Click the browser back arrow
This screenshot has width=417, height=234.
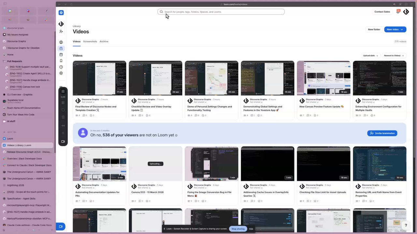(59, 4)
